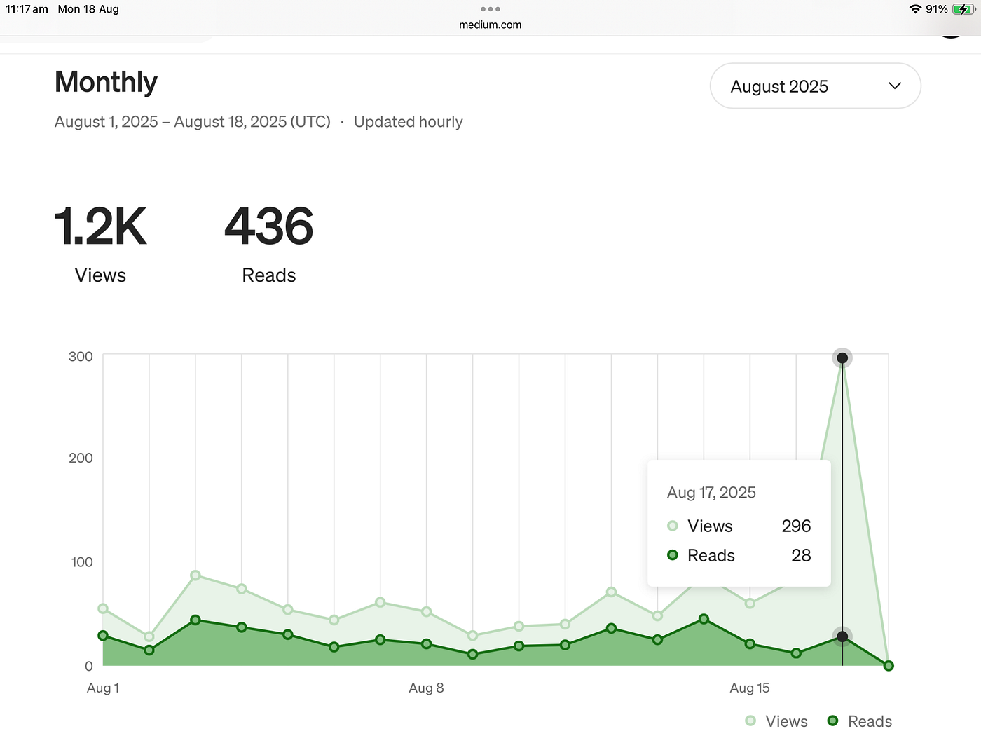Click the chevron arrow in month selector

(894, 86)
